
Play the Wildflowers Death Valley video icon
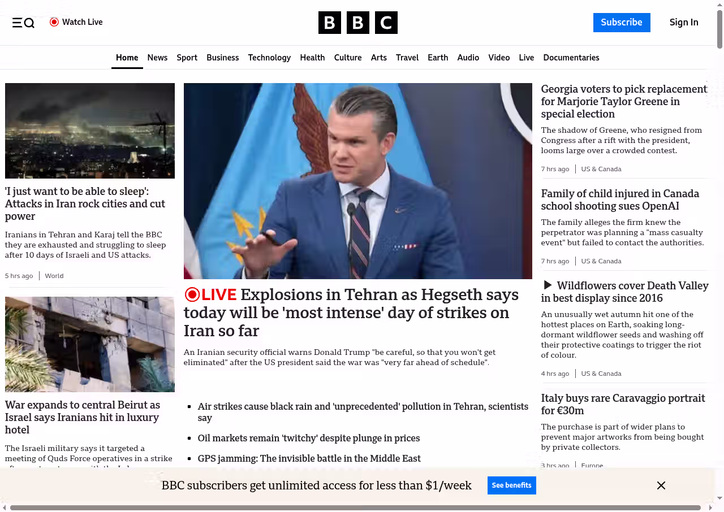pos(547,285)
